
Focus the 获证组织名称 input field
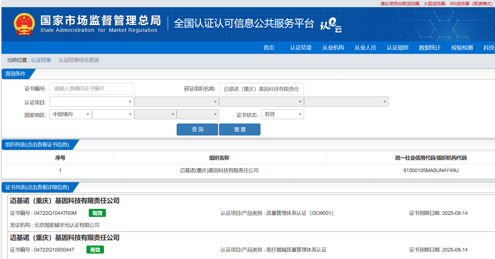coord(261,89)
